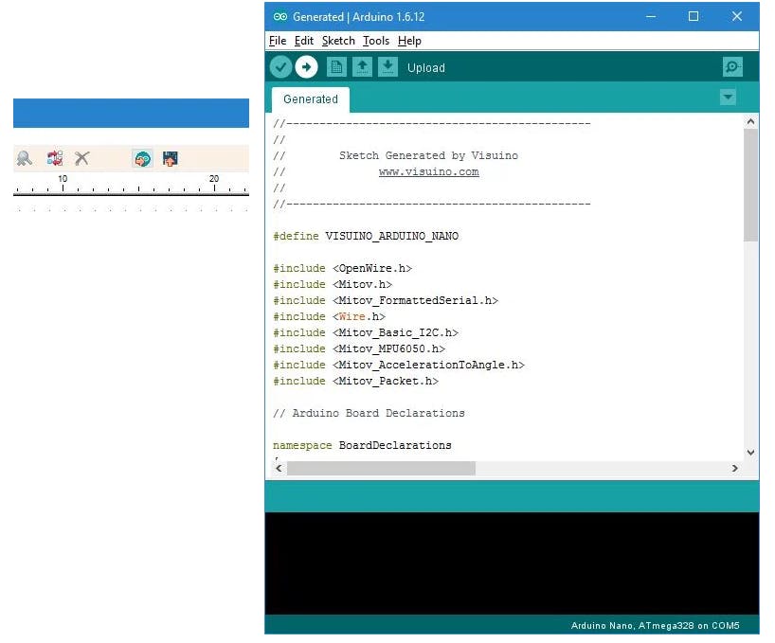The image size is (775, 643).
Task: Open the File menu
Action: tap(278, 41)
